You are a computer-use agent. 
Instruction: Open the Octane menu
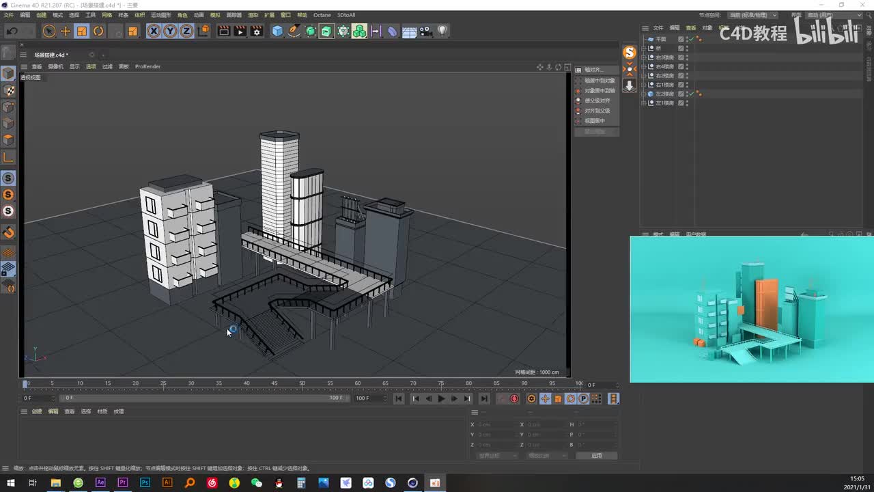point(322,15)
